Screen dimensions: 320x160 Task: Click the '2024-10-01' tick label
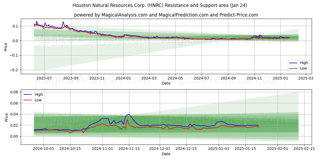43,149
